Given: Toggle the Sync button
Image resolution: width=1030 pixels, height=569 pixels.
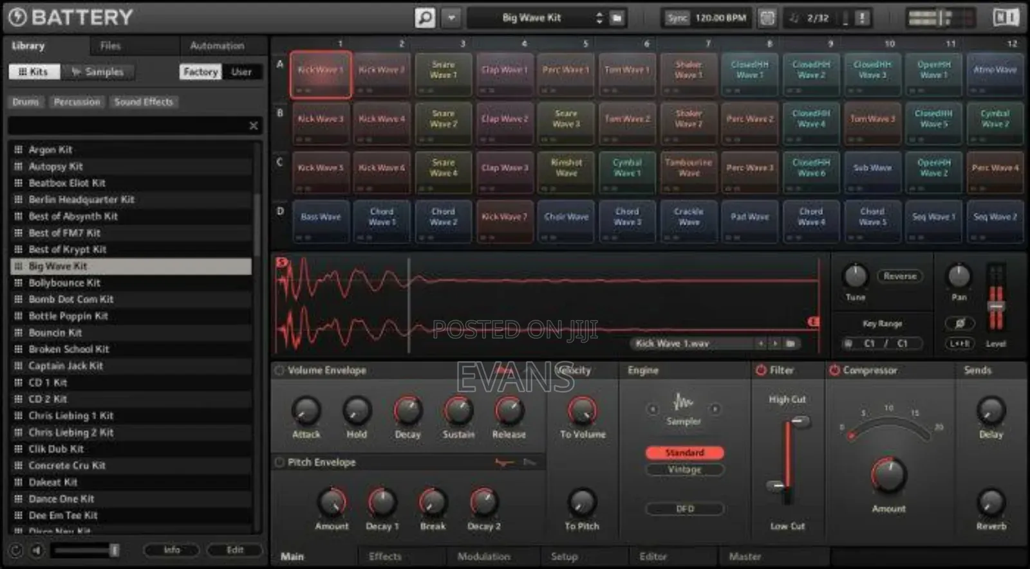Looking at the screenshot, I should (677, 18).
